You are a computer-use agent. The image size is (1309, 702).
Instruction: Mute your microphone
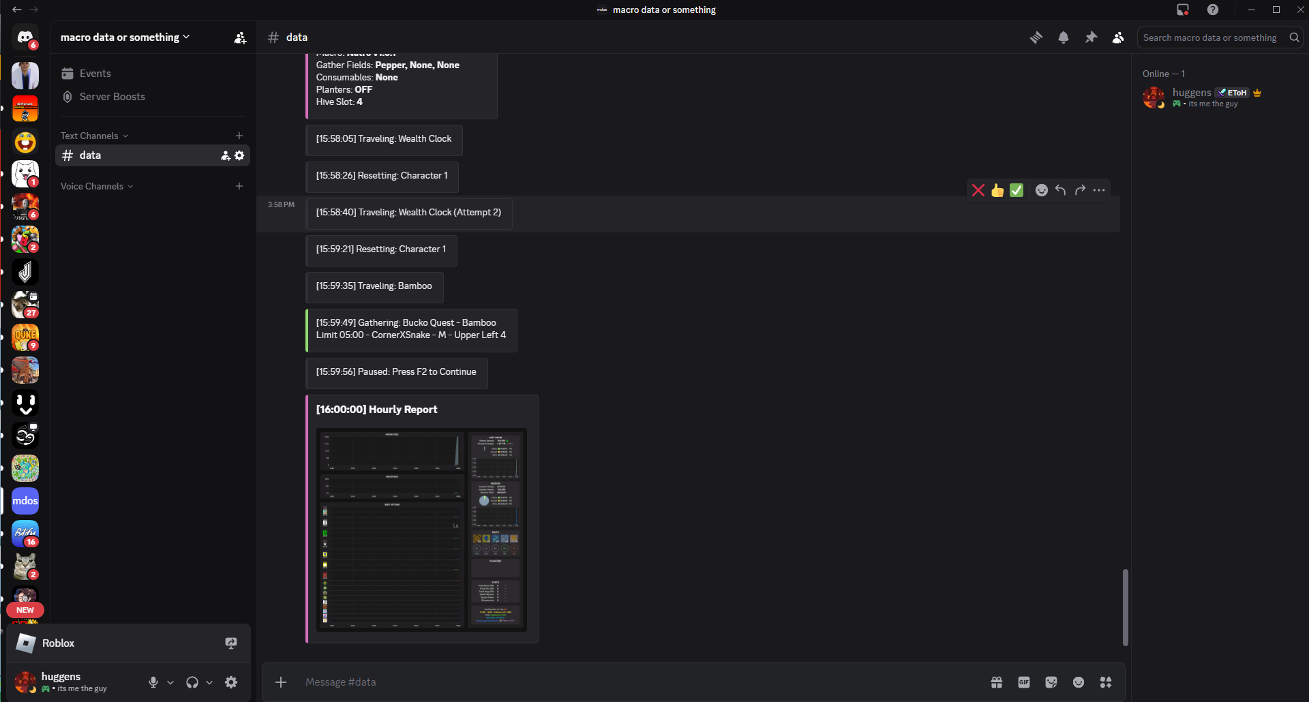pyautogui.click(x=153, y=682)
